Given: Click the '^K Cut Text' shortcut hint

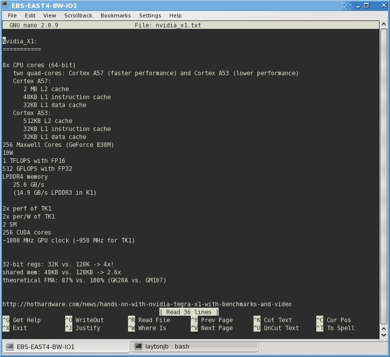Looking at the screenshot, I should tap(272, 320).
